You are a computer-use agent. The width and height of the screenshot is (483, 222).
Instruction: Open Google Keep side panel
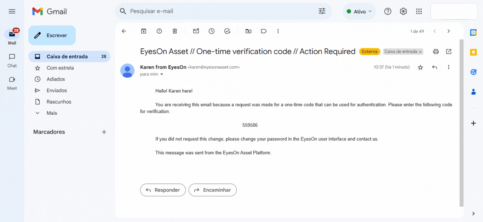point(473,52)
